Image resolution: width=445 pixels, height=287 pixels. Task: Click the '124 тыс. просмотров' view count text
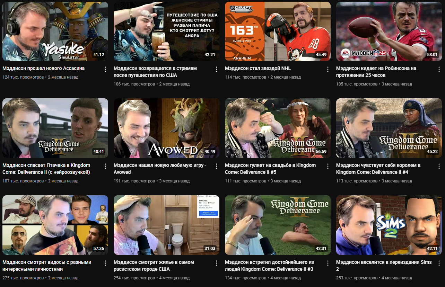click(x=23, y=77)
